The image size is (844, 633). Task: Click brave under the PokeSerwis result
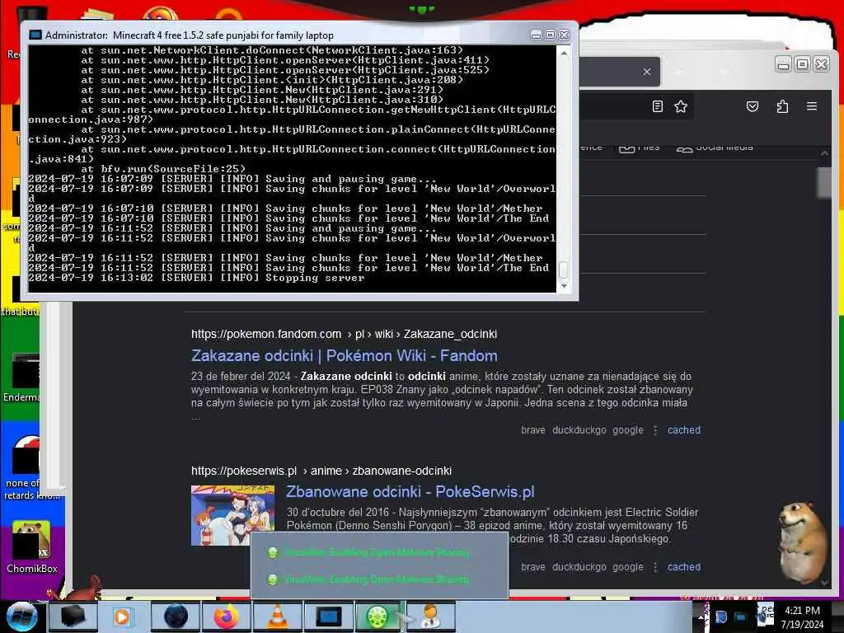533,567
